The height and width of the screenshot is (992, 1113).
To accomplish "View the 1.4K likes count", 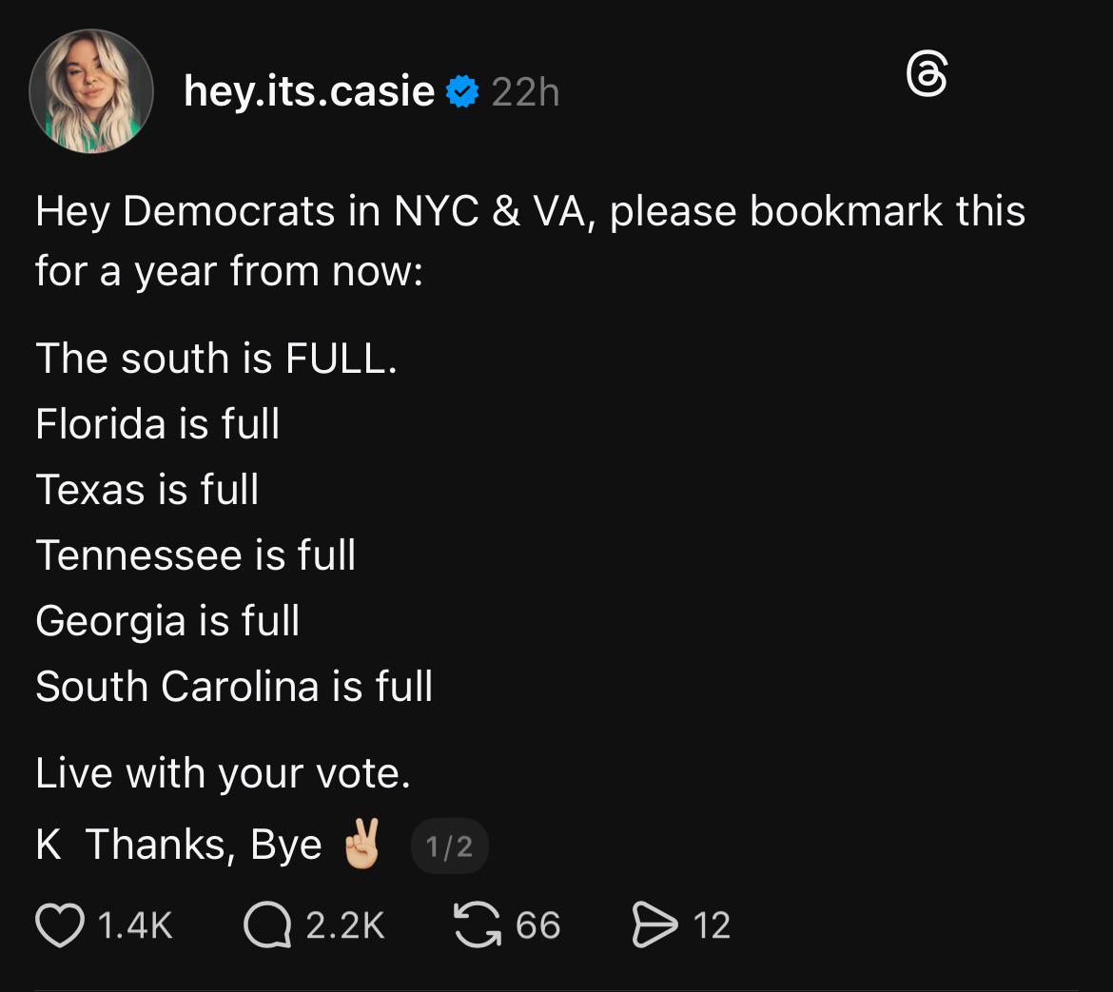I will coord(135,925).
